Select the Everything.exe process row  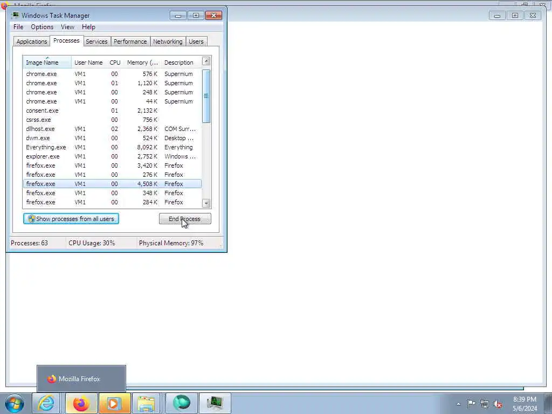pyautogui.click(x=112, y=147)
